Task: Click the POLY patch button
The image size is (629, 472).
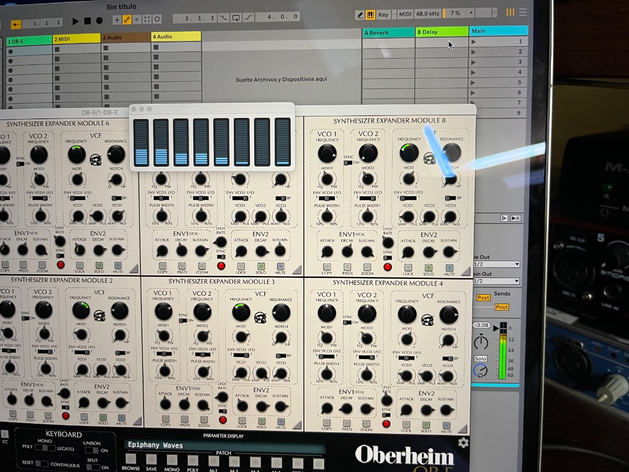Action: [x=193, y=461]
